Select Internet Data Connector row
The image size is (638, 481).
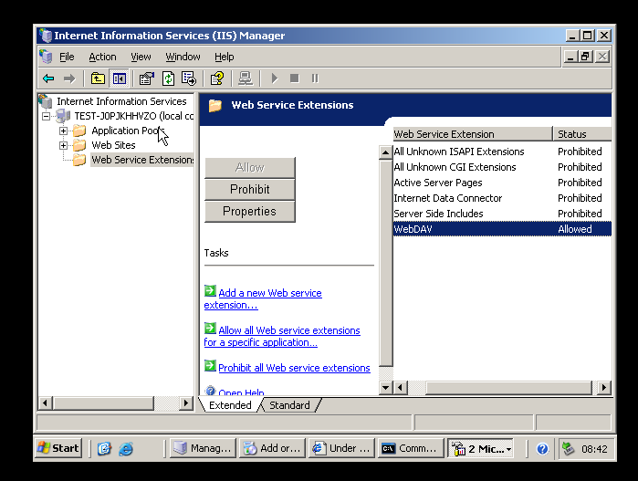tap(502, 198)
